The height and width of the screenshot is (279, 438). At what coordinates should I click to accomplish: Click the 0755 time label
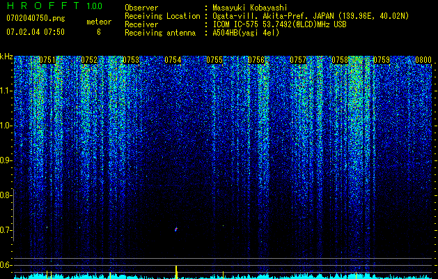click(214, 60)
